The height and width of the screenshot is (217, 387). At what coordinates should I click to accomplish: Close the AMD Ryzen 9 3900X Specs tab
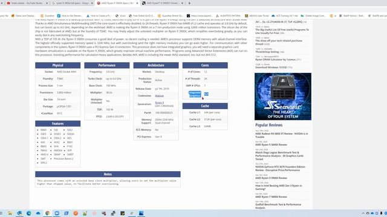pyautogui.click(x=137, y=3)
